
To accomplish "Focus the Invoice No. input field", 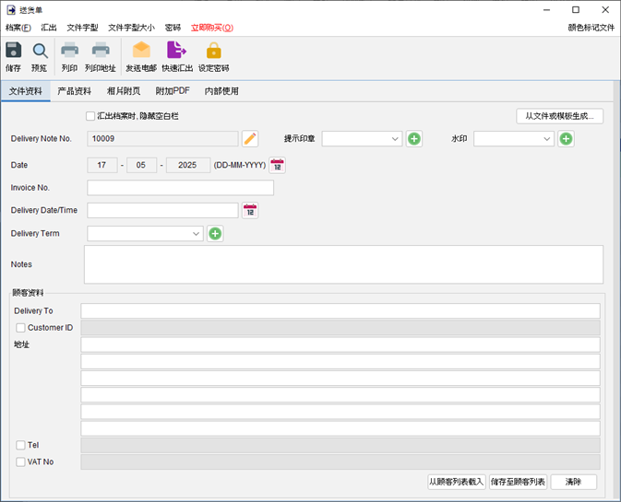I will click(180, 188).
